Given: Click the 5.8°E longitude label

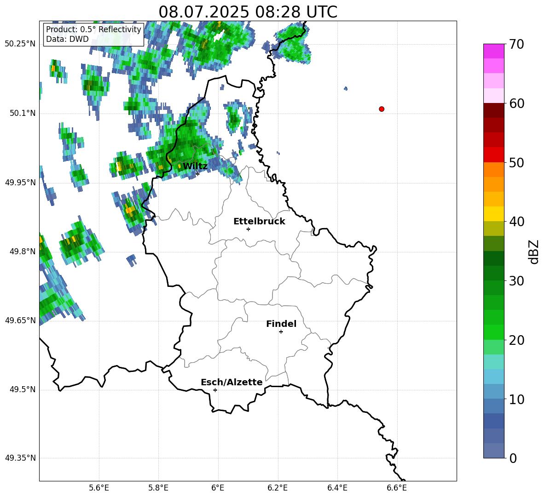Looking at the screenshot, I should pos(158,488).
